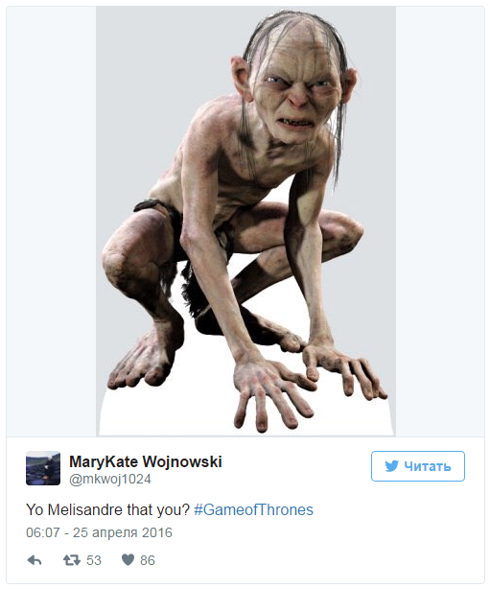This screenshot has width=490, height=589.
Task: Click the word Melisandre in the tweet
Action: pos(85,509)
